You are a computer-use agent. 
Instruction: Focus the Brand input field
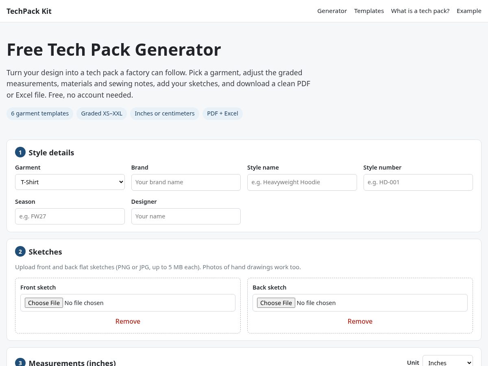tap(186, 182)
